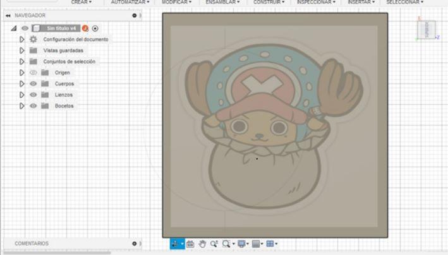Open the SELECCIONAR menu

click(x=405, y=2)
